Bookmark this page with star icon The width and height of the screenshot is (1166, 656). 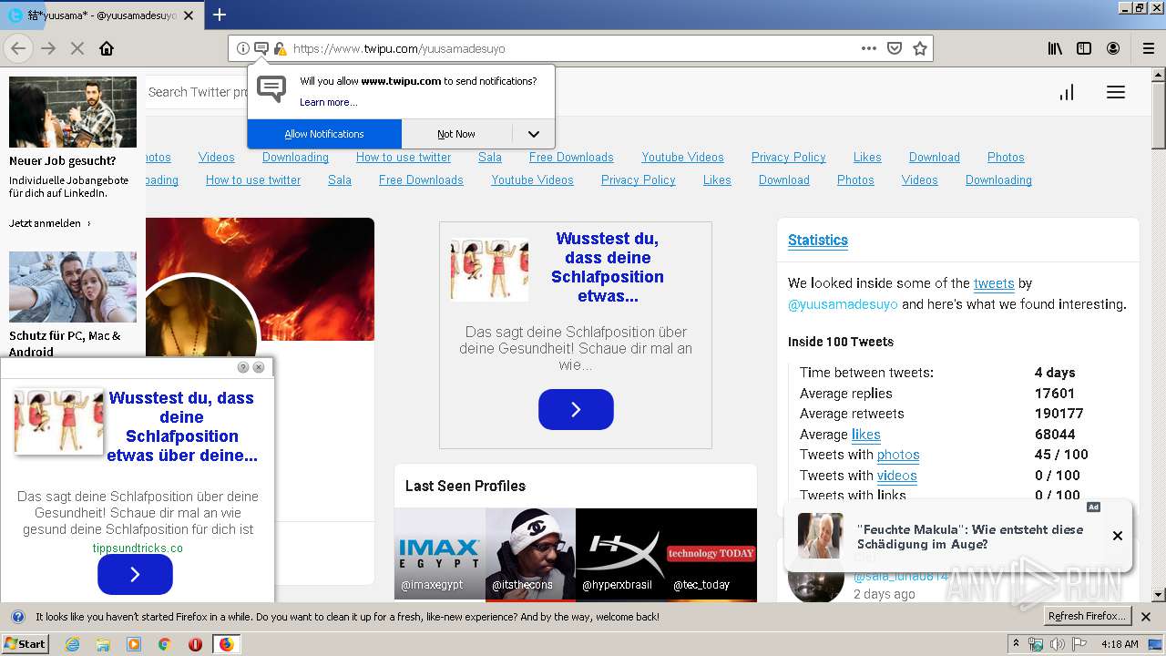[920, 48]
